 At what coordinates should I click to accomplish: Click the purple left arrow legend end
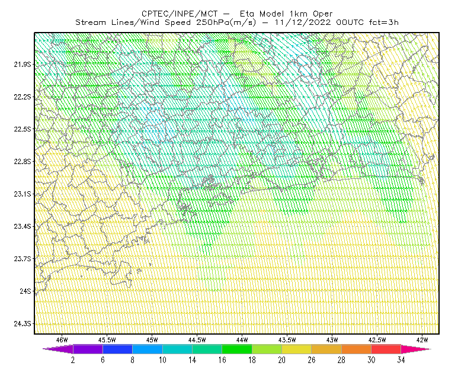57,349
